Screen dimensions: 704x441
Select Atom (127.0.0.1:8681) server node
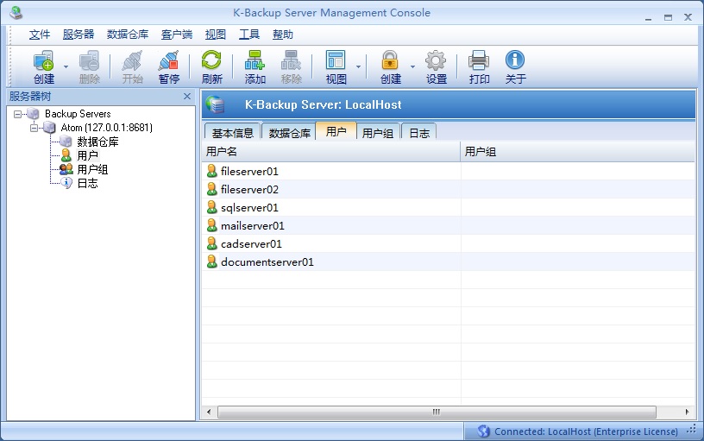pyautogui.click(x=107, y=128)
